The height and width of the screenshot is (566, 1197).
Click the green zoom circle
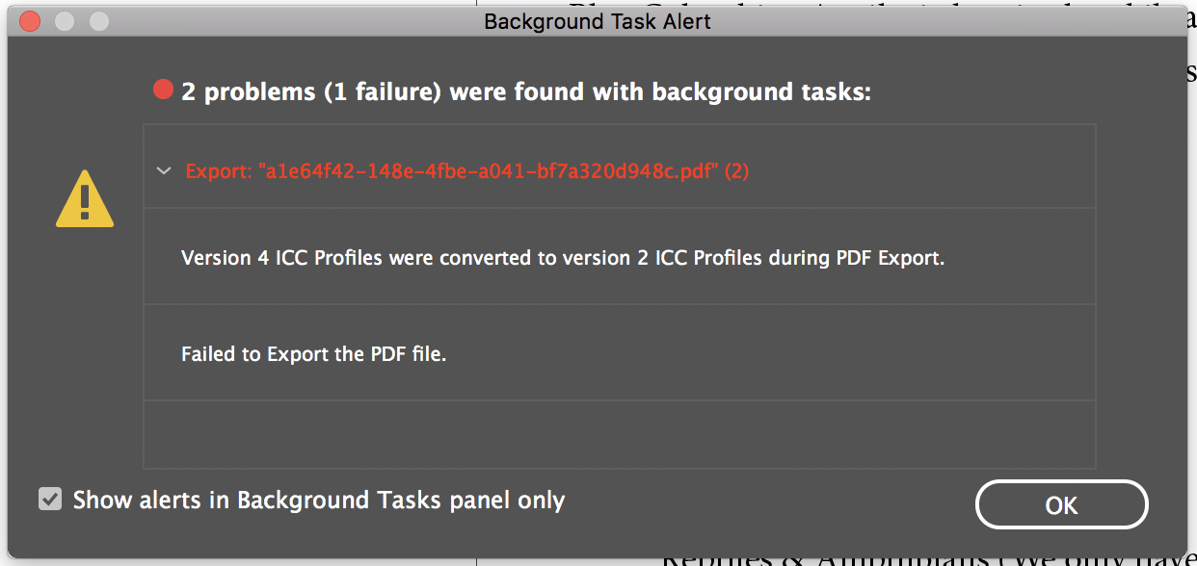[97, 20]
